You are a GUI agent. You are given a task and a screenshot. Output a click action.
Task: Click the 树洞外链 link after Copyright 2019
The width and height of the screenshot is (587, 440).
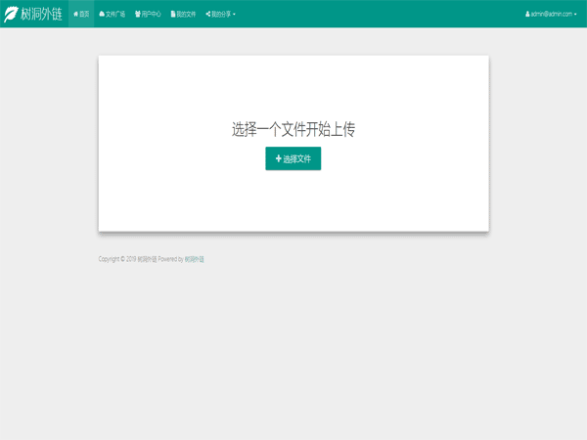click(x=147, y=259)
